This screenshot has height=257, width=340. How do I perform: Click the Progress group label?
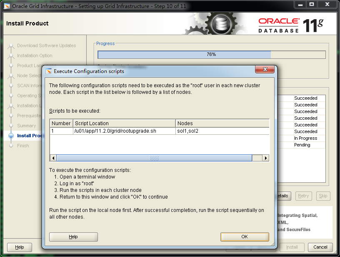pyautogui.click(x=105, y=43)
